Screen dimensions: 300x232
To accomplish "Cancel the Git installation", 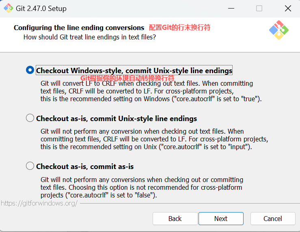I will [273, 219].
